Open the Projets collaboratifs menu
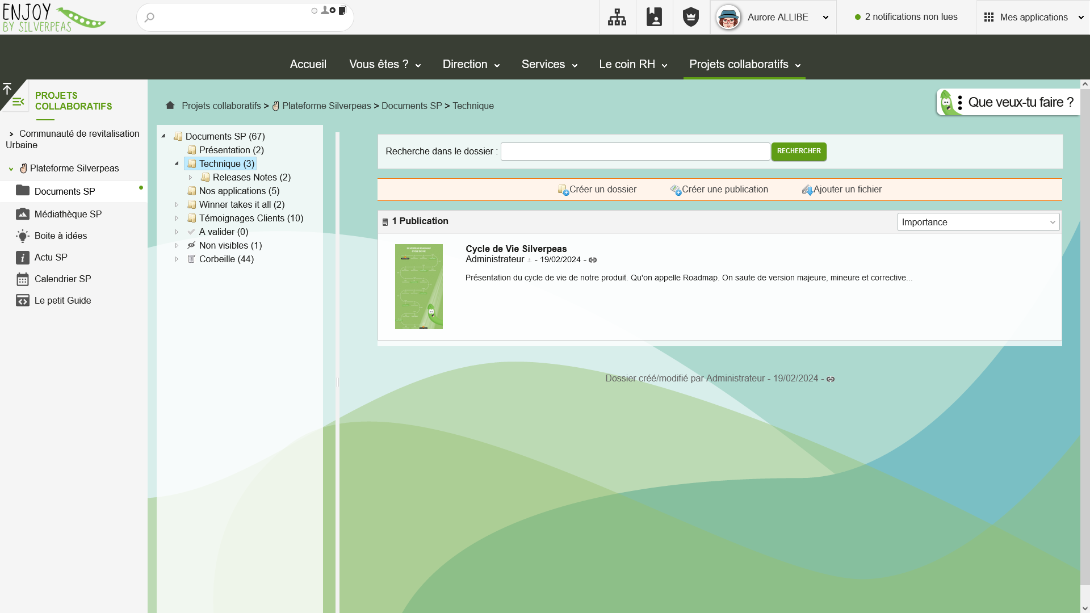Screen dimensions: 1090x613 point(745,64)
